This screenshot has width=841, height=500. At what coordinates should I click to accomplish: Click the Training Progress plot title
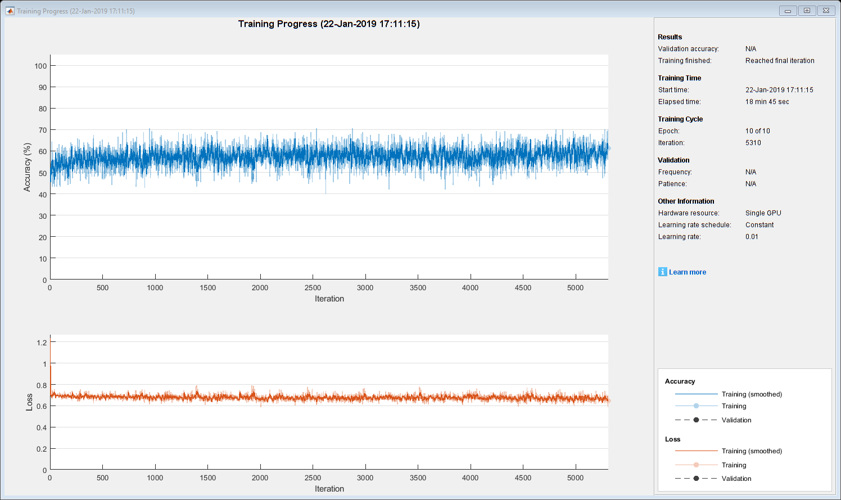pos(329,24)
